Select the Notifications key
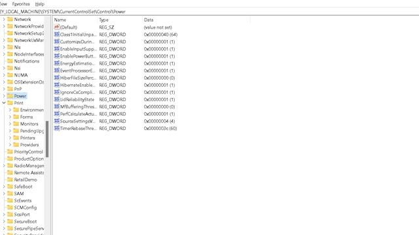This screenshot has height=235, width=419. tap(26, 61)
